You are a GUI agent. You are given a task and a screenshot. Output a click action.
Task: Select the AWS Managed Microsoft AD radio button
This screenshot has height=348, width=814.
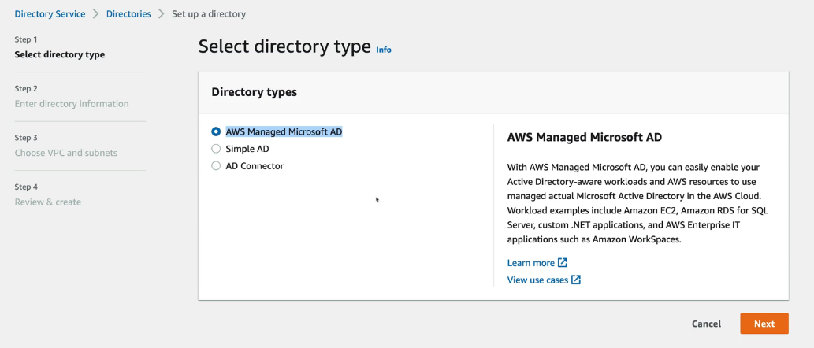[216, 131]
